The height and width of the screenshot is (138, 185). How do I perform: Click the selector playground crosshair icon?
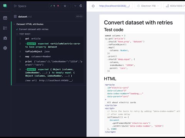tap(93, 6)
